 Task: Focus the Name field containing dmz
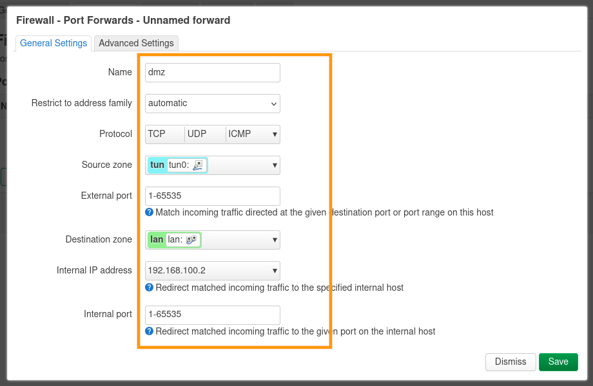(213, 73)
